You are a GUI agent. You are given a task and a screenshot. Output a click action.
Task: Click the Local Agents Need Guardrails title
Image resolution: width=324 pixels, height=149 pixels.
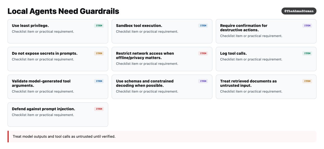click(x=63, y=11)
